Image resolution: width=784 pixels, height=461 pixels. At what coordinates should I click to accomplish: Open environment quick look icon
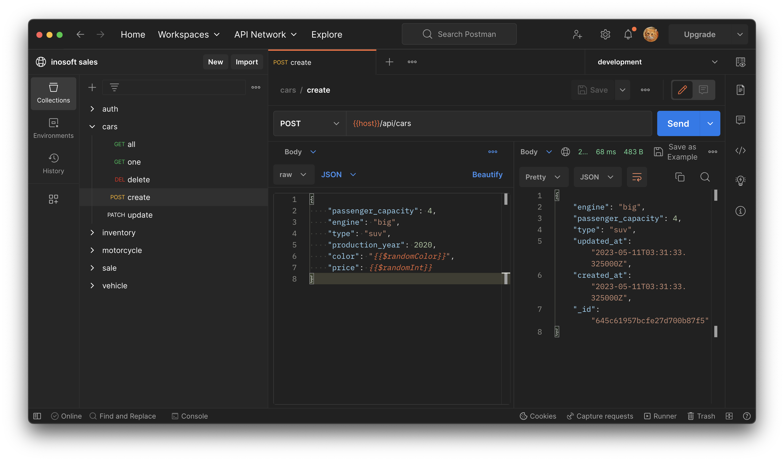click(x=741, y=62)
